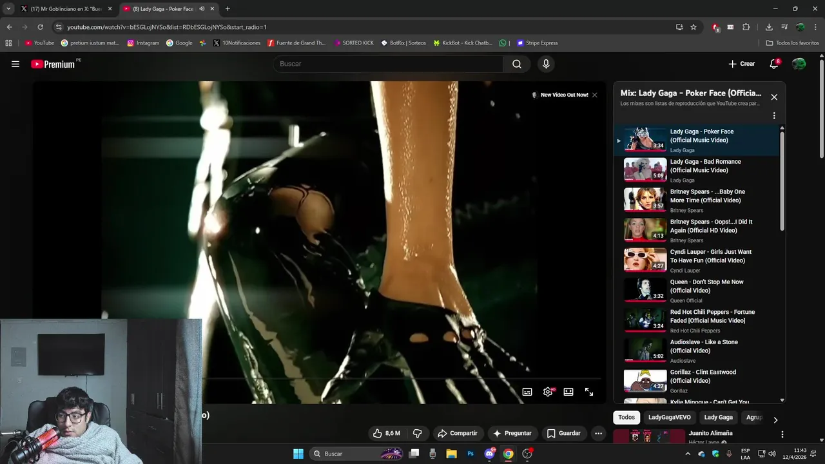This screenshot has width=825, height=464.
Task: Play Audioslave - Like a Stone
Action: [696, 351]
